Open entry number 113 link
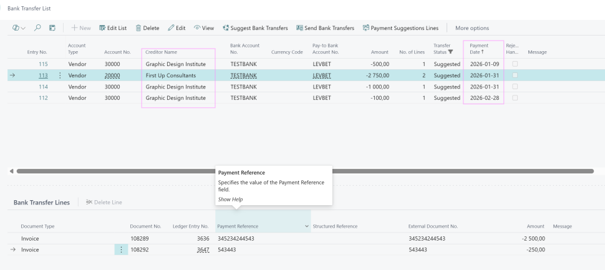Viewport: 605px width, 270px height. tap(43, 75)
